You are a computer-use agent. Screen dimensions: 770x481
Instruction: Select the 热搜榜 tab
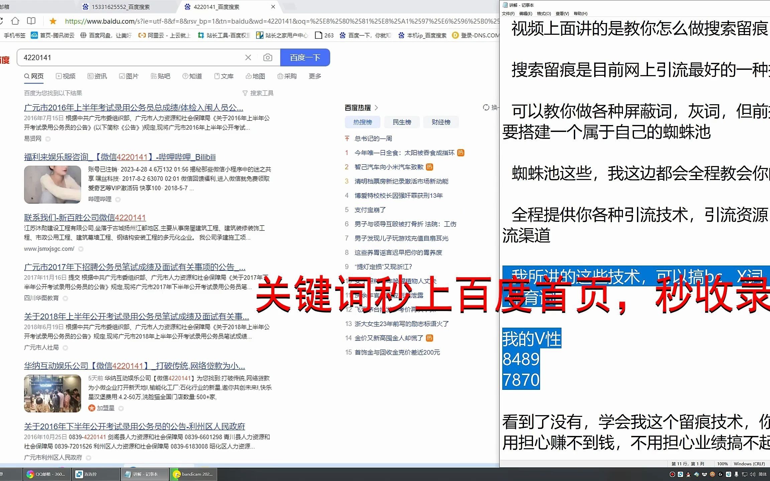click(x=363, y=122)
